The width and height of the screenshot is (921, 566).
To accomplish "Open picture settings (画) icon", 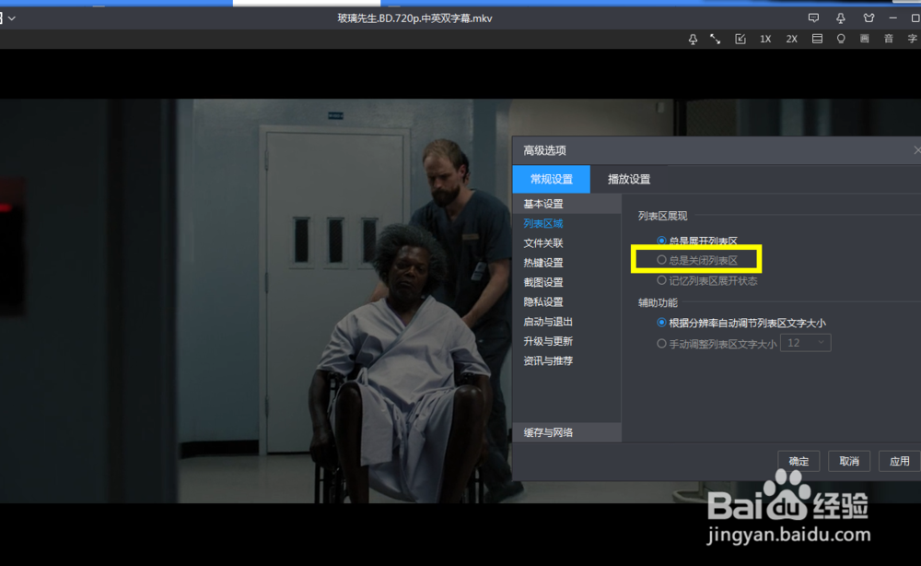I will click(865, 39).
